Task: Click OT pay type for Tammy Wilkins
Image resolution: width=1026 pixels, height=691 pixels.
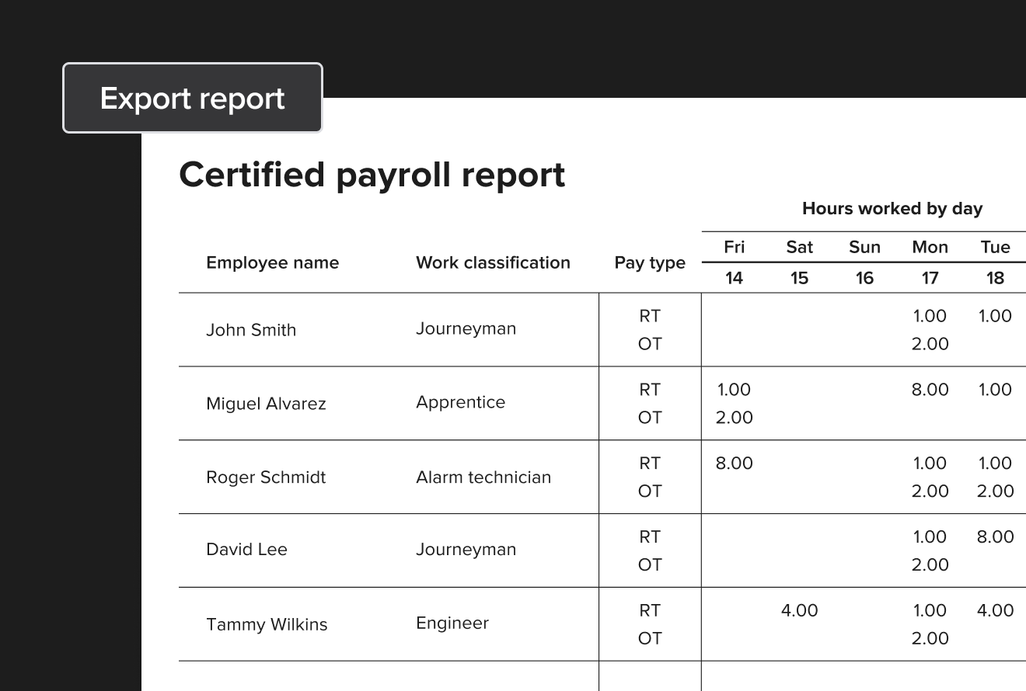Action: click(x=650, y=639)
